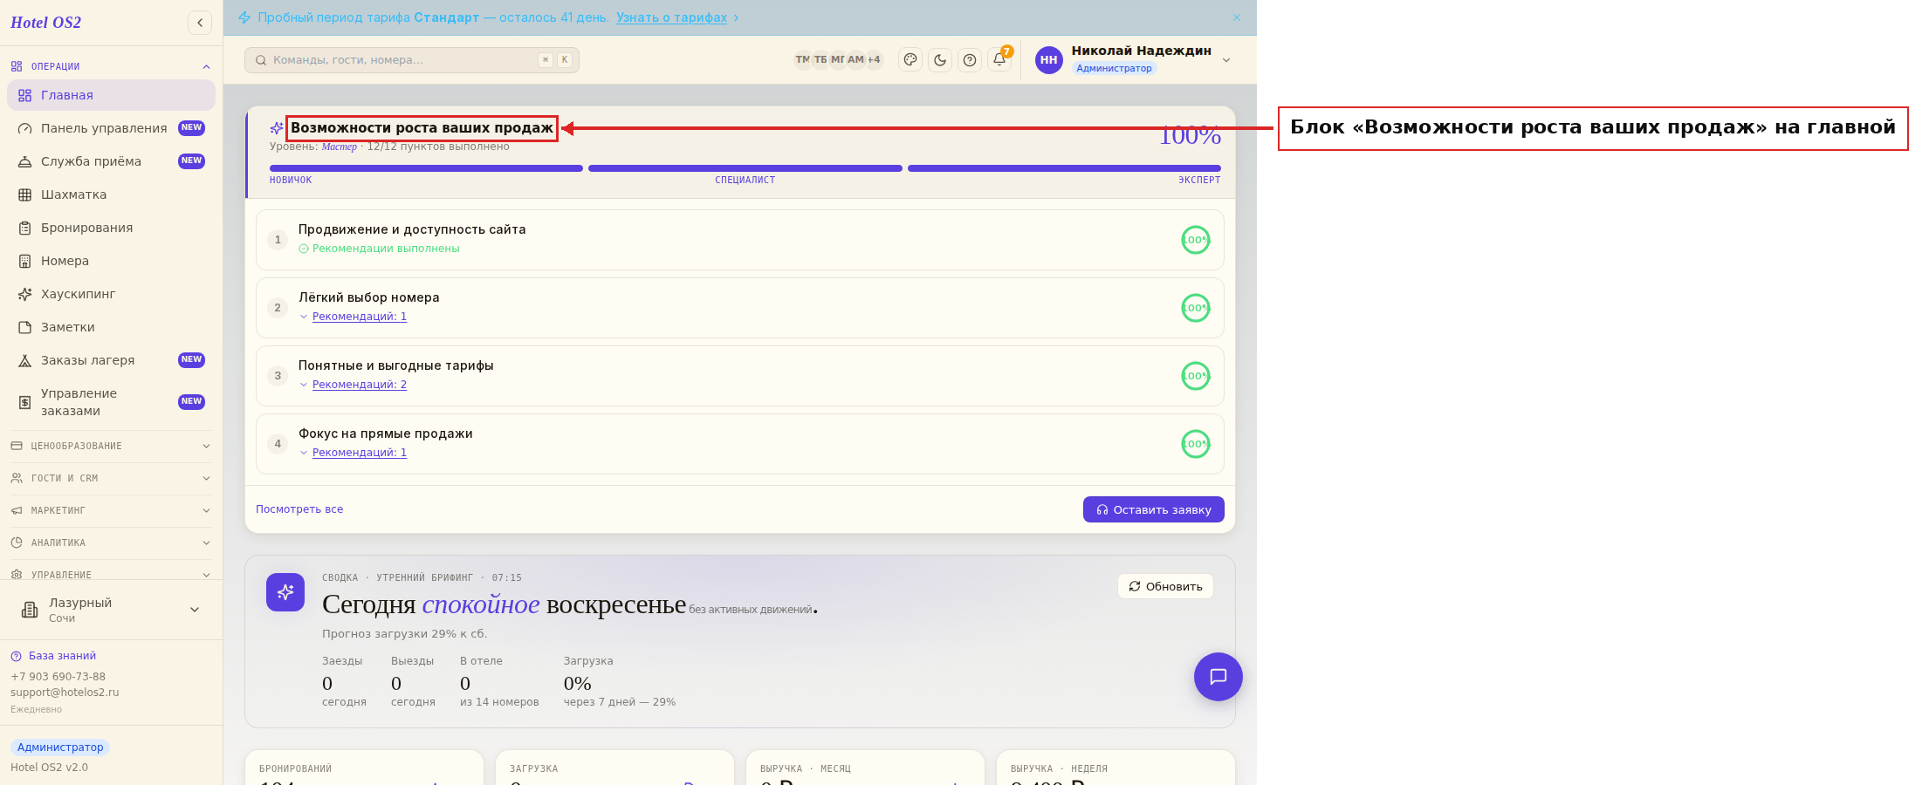The width and height of the screenshot is (1929, 785).
Task: Open the Лазурный Сочи hotel selector
Action: point(111,610)
